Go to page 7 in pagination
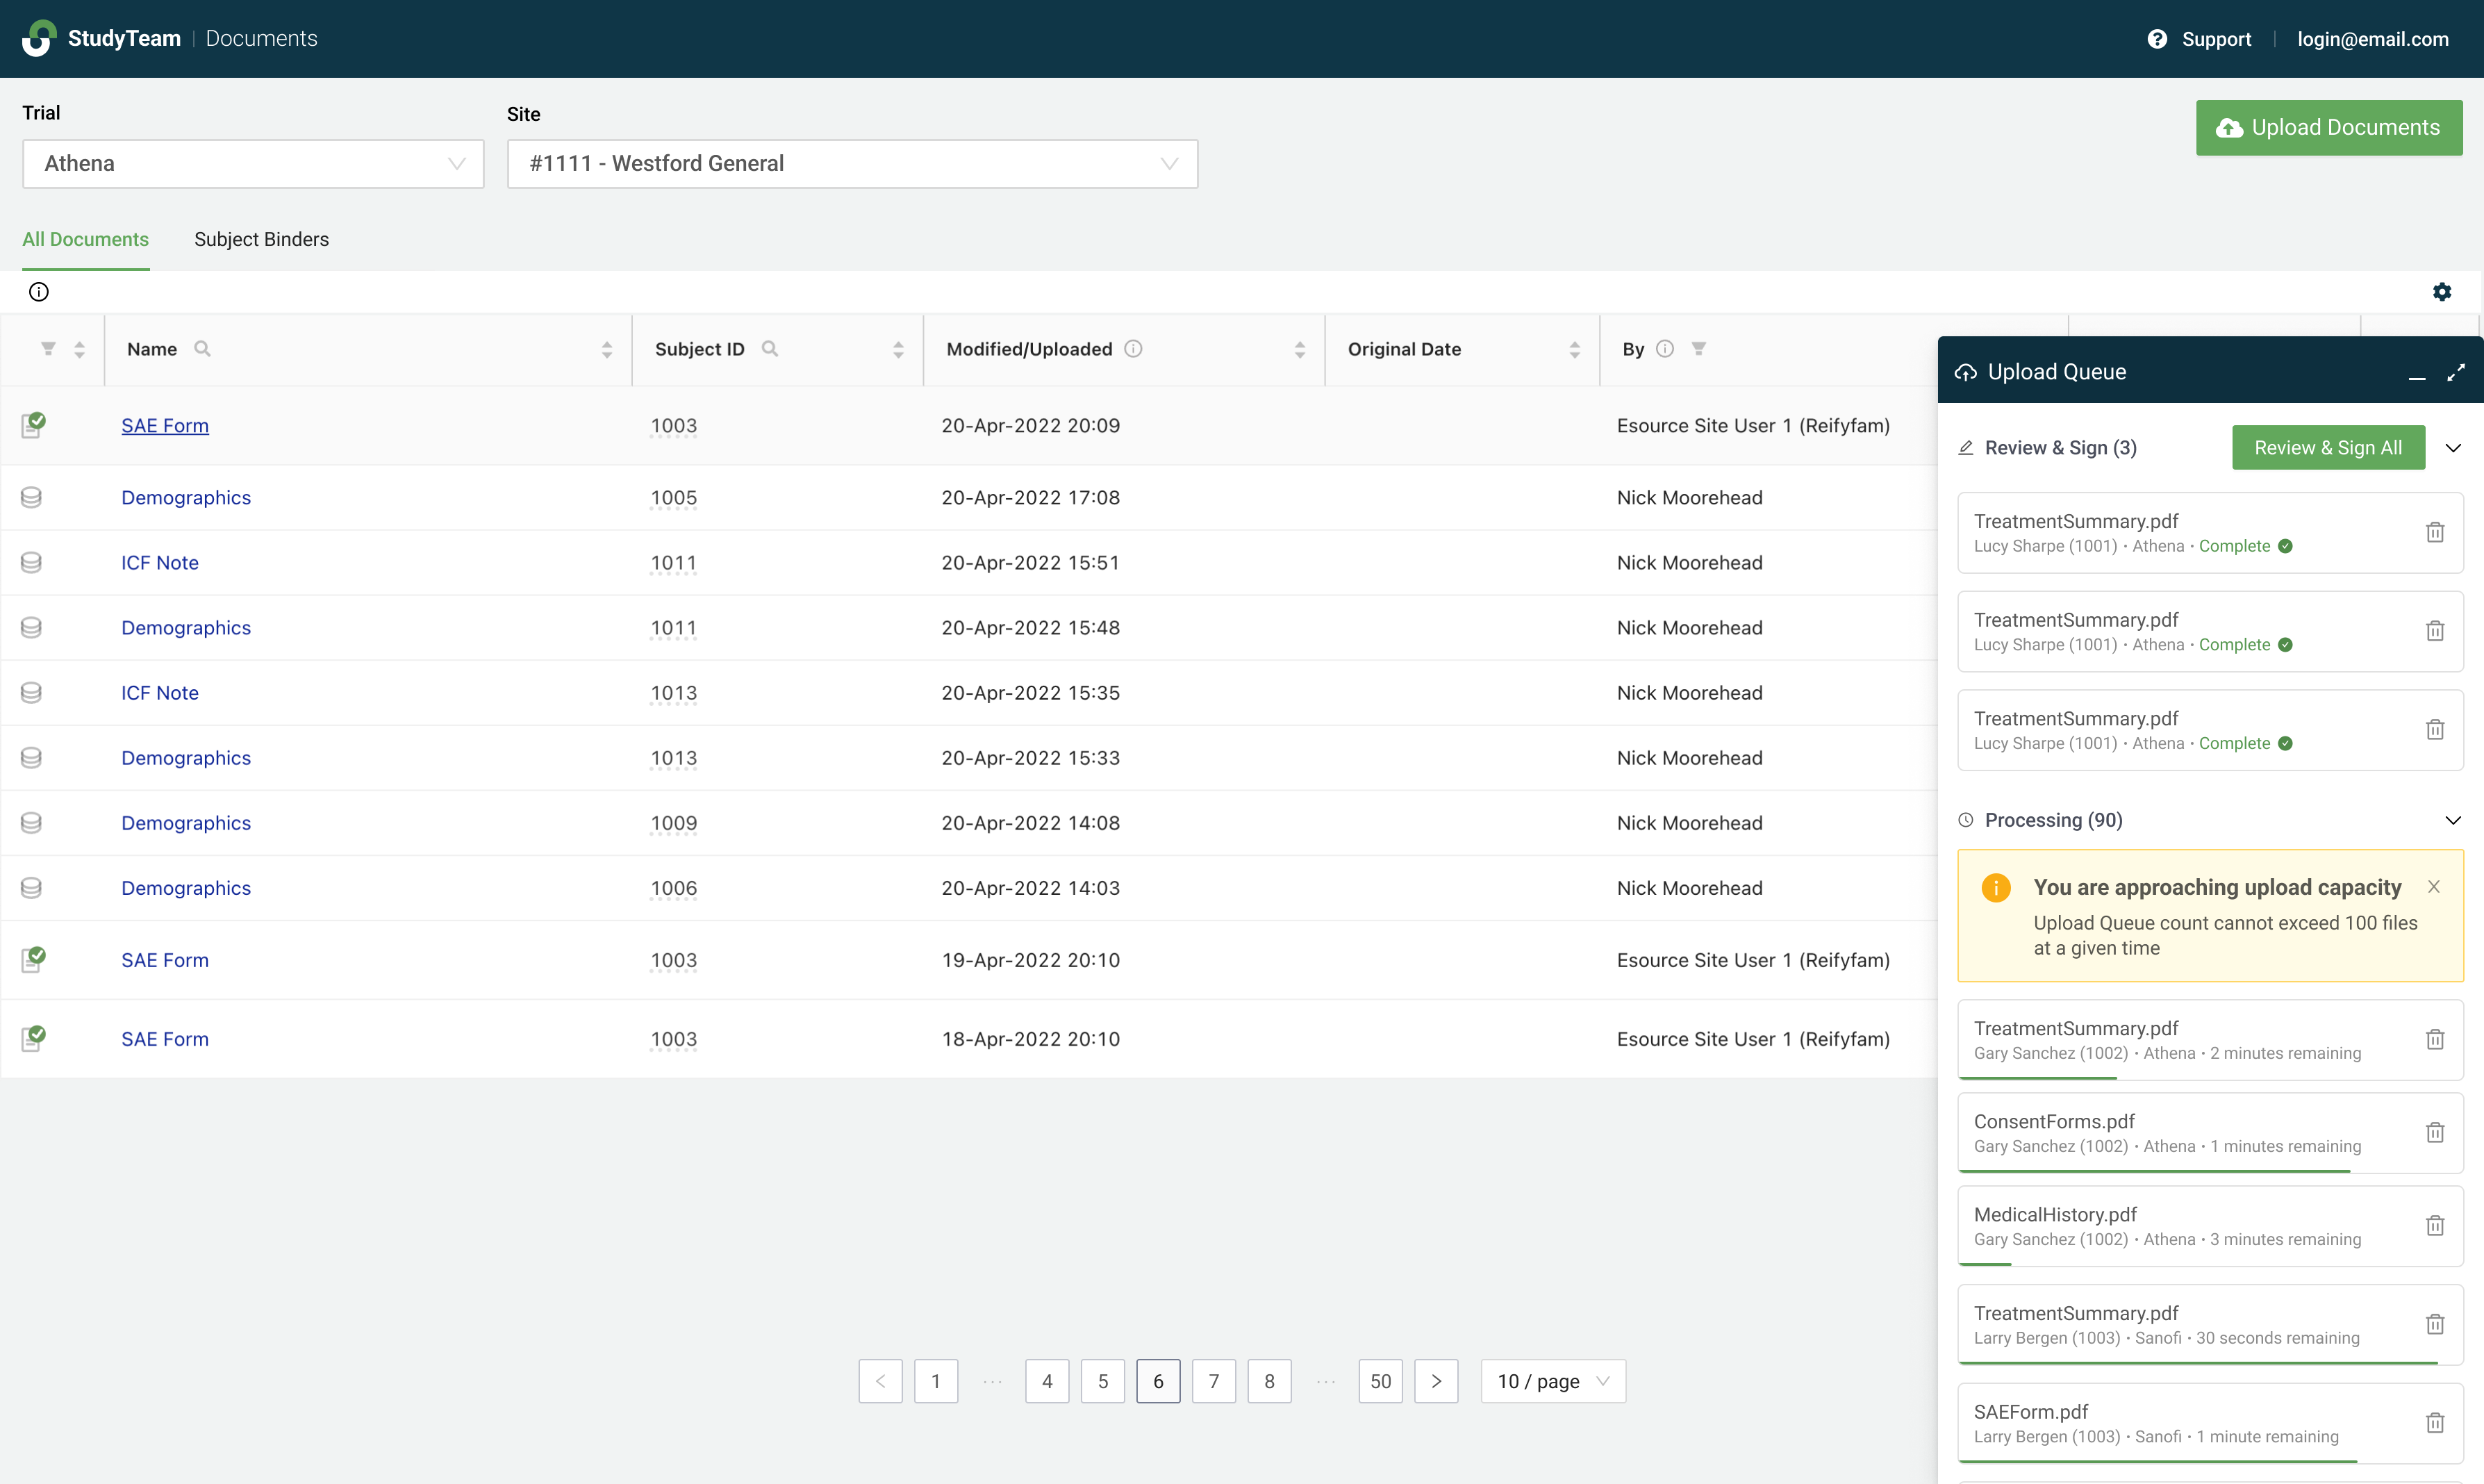 (x=1214, y=1381)
